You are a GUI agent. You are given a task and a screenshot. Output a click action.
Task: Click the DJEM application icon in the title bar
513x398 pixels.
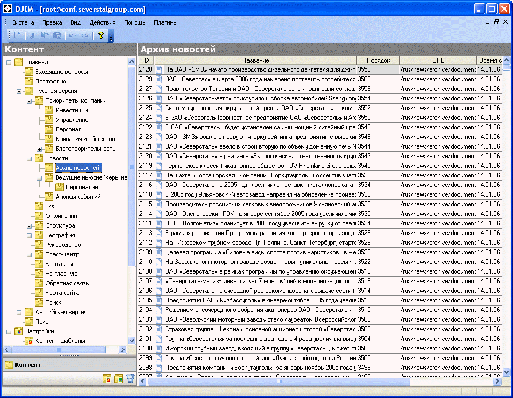(7, 9)
